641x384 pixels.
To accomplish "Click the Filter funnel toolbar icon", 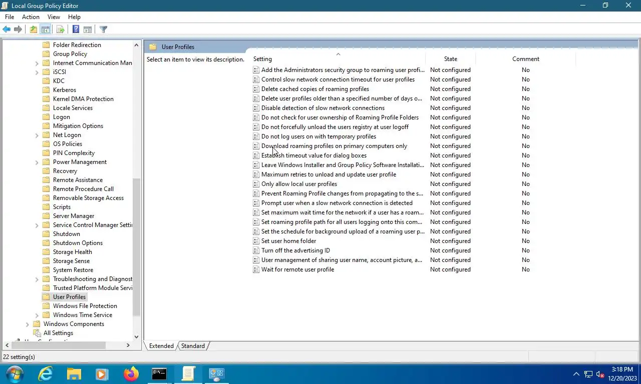I will point(103,29).
